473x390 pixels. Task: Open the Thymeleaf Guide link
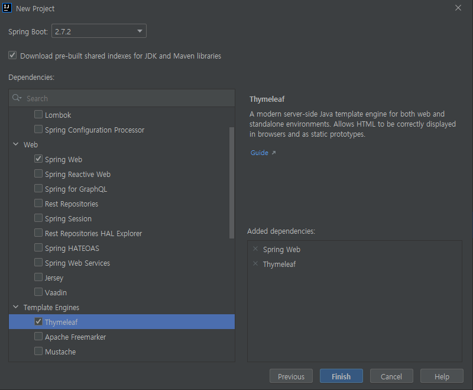coord(260,153)
